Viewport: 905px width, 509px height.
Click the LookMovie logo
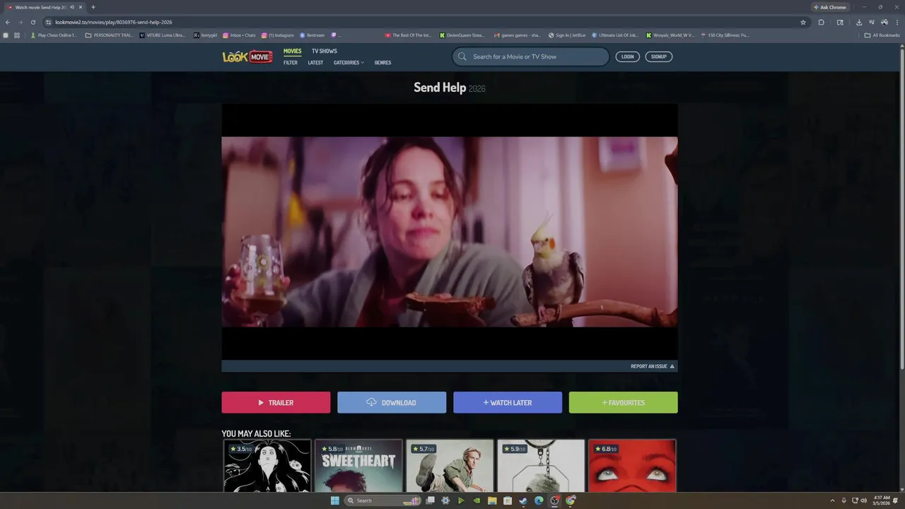pyautogui.click(x=247, y=57)
